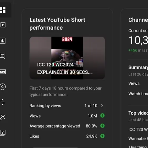Image resolution: width=148 pixels, height=148 pixels.
Task: Open the ICC T20 WC2024 Short thumbnail
Action: [x=67, y=58]
